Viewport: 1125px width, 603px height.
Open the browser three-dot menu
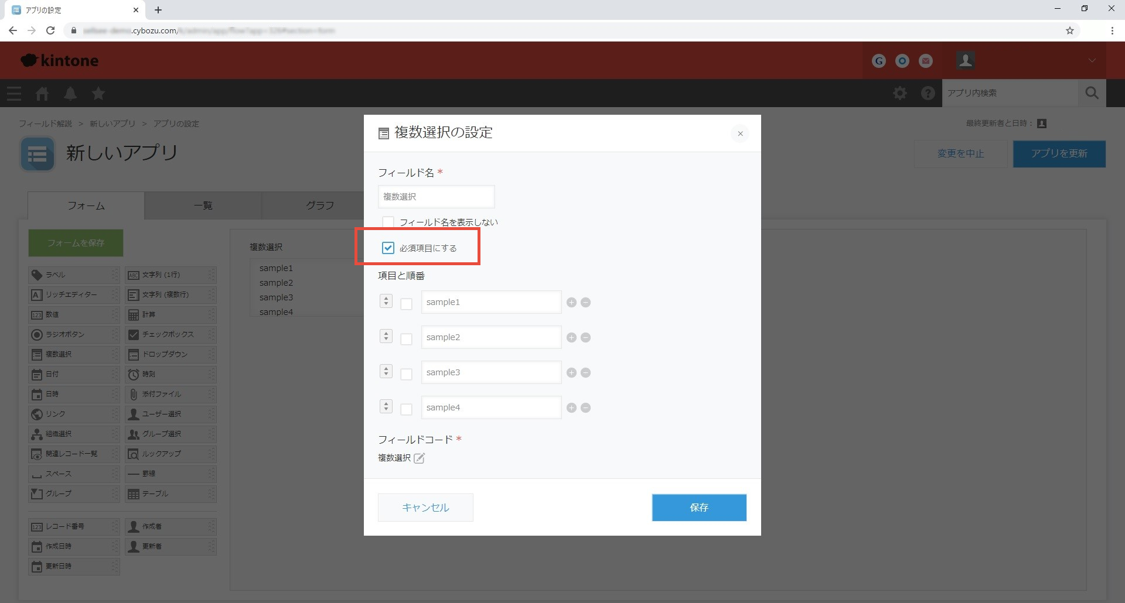click(x=1112, y=30)
